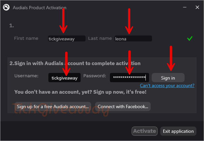The height and width of the screenshot is (141, 204).
Task: Click the Sign in button
Action: point(168,78)
